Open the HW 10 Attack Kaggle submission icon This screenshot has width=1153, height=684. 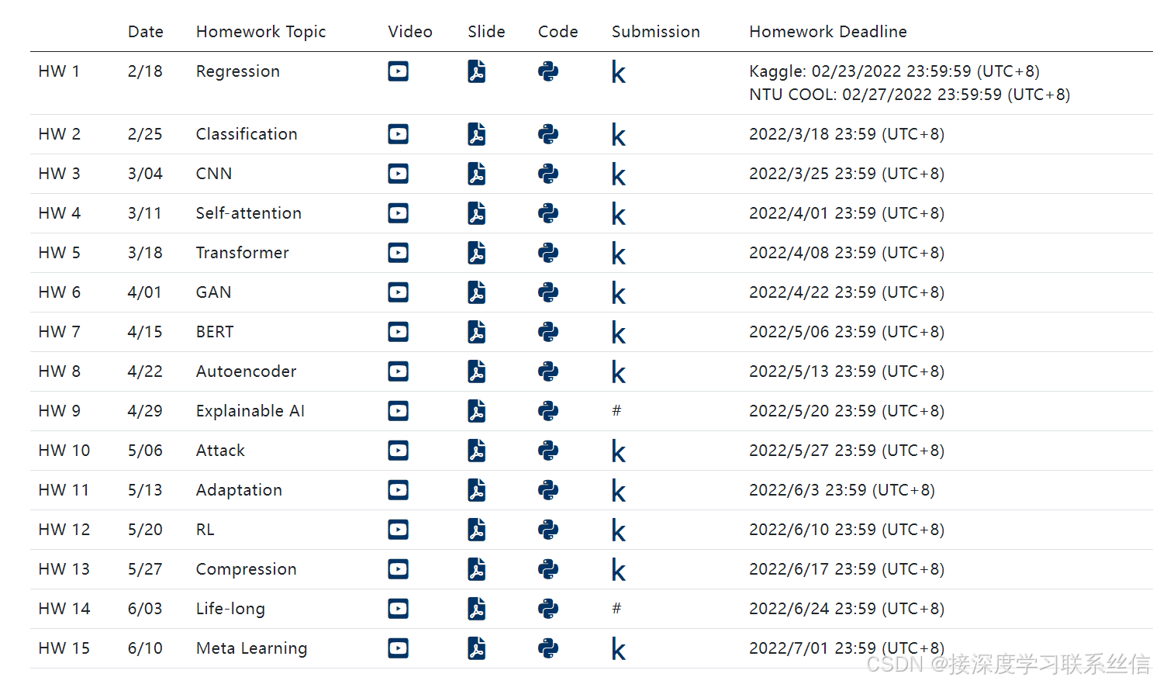tap(618, 451)
